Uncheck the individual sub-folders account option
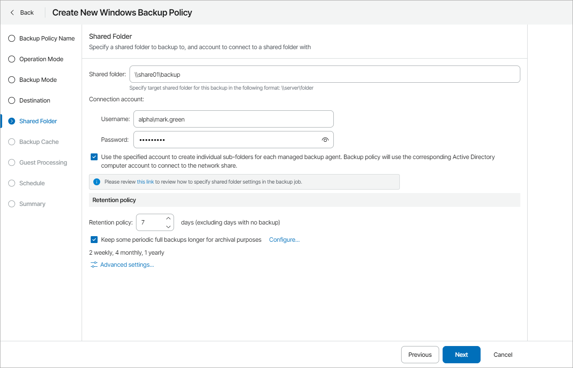The width and height of the screenshot is (573, 368). (x=94, y=156)
